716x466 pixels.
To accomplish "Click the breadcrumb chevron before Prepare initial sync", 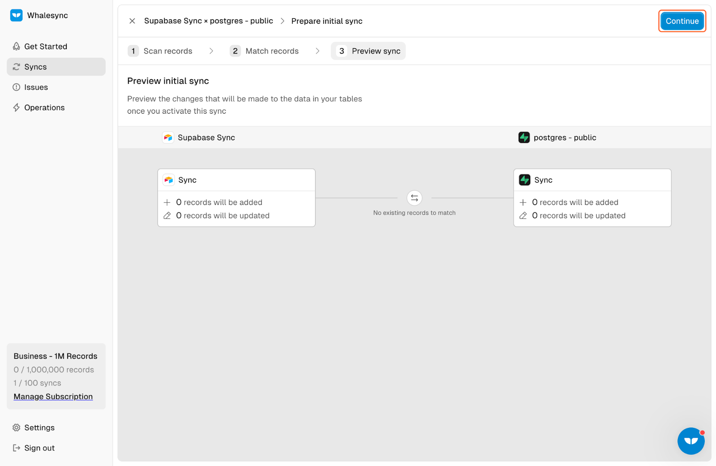I will coord(282,21).
